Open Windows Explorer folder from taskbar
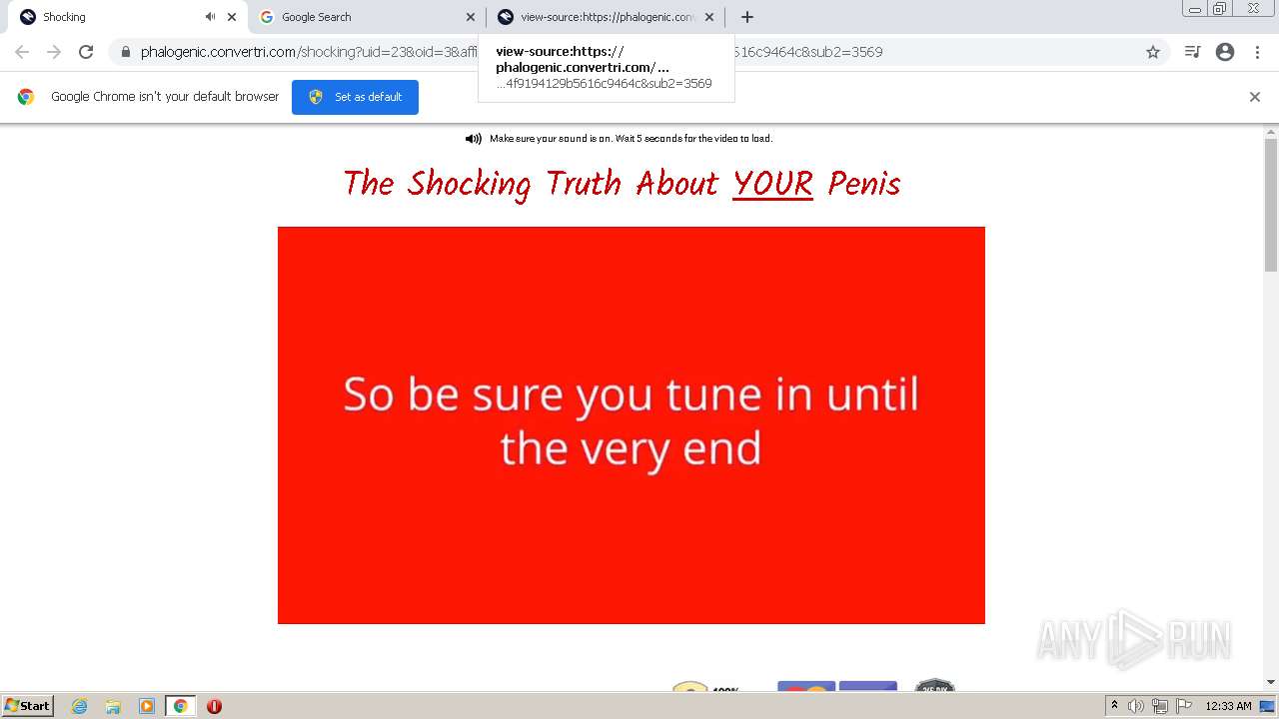1279x719 pixels. point(113,706)
